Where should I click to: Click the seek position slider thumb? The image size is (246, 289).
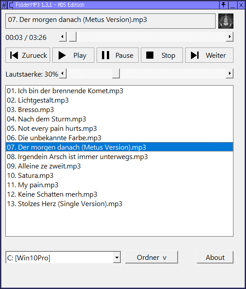pyautogui.click(x=72, y=37)
